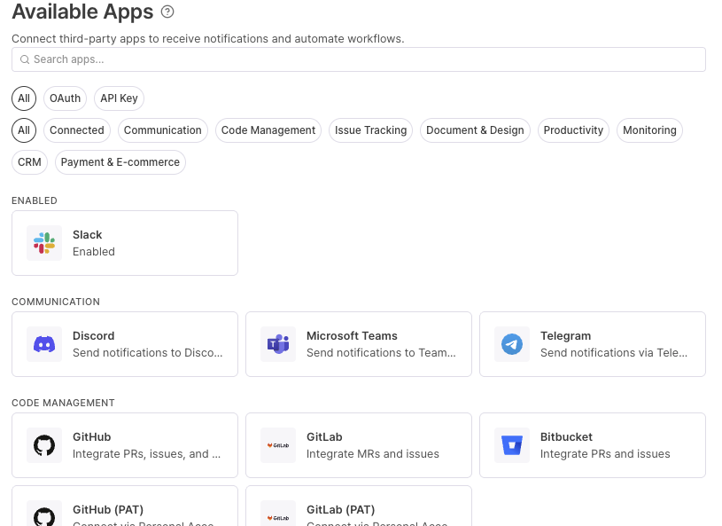Click 'Send notifications via Tele...' text

click(x=614, y=353)
